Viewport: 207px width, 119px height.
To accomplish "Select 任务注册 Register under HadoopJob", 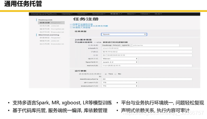I will point(51,23).
